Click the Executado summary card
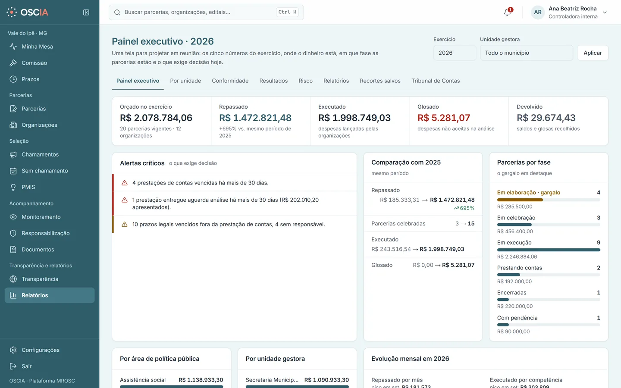 coord(360,121)
